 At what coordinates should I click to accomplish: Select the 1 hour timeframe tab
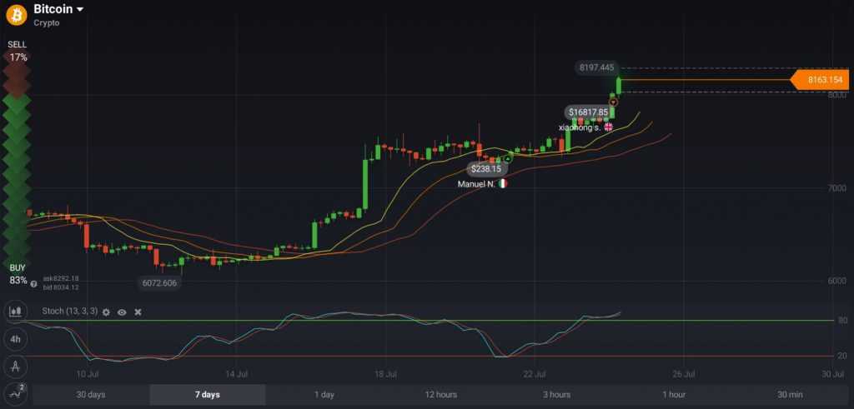coord(674,395)
